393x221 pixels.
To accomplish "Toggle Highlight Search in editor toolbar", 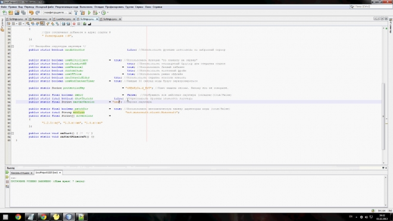I will (42, 24).
